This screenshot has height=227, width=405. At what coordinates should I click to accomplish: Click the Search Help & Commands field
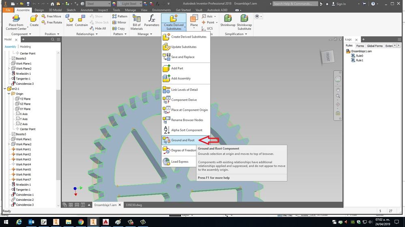pos(295,4)
